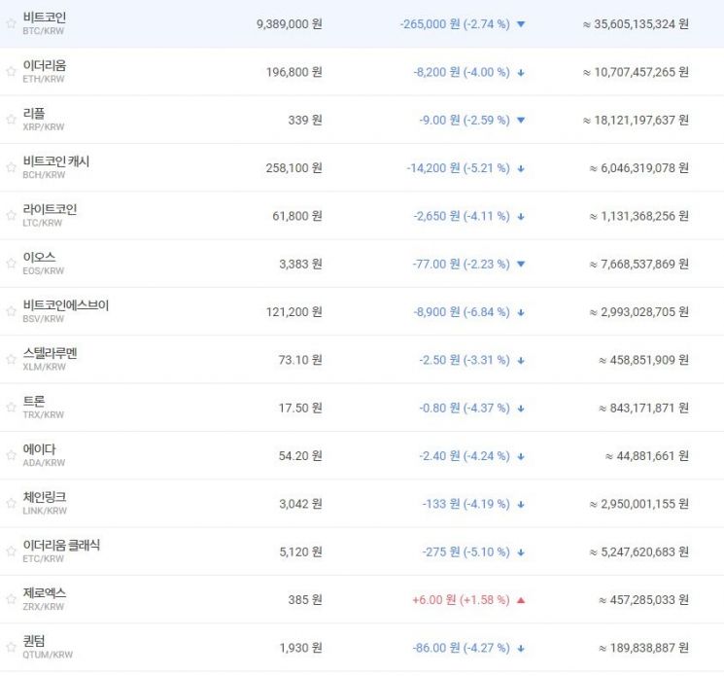
Task: Click change value -8,900 원 (-6.84 %)
Action: (462, 312)
